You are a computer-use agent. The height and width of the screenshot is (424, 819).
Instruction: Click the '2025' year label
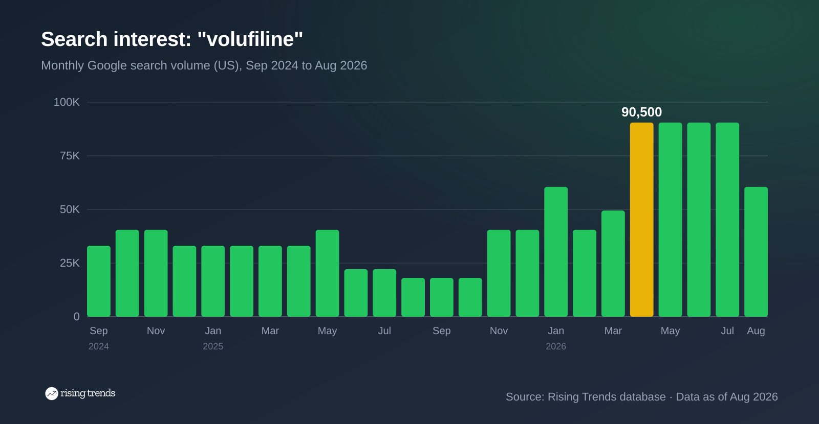tap(213, 346)
